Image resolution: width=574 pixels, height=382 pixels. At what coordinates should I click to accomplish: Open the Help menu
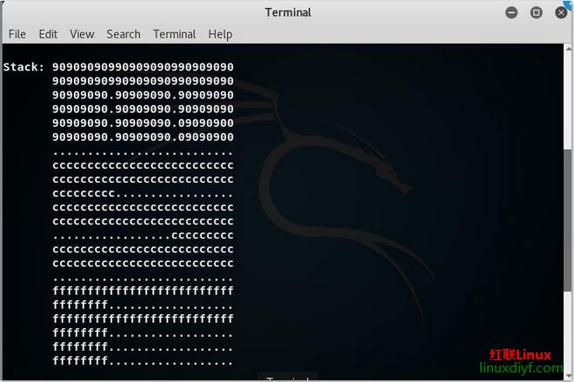point(220,35)
